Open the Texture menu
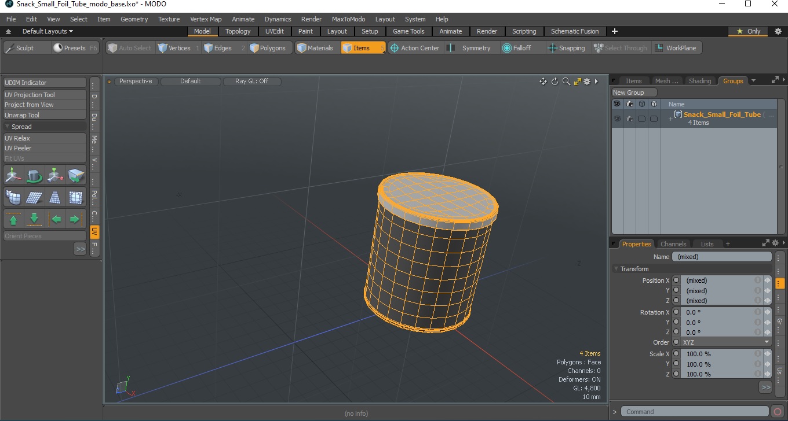The width and height of the screenshot is (788, 421). (x=169, y=19)
